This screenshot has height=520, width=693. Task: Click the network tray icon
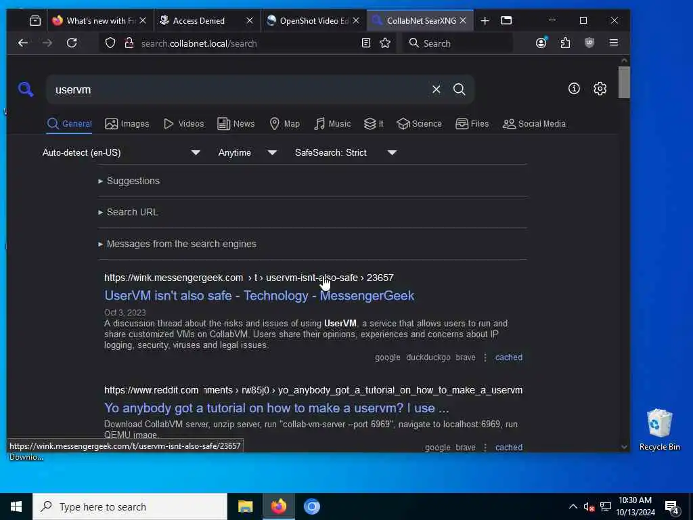[x=606, y=506]
